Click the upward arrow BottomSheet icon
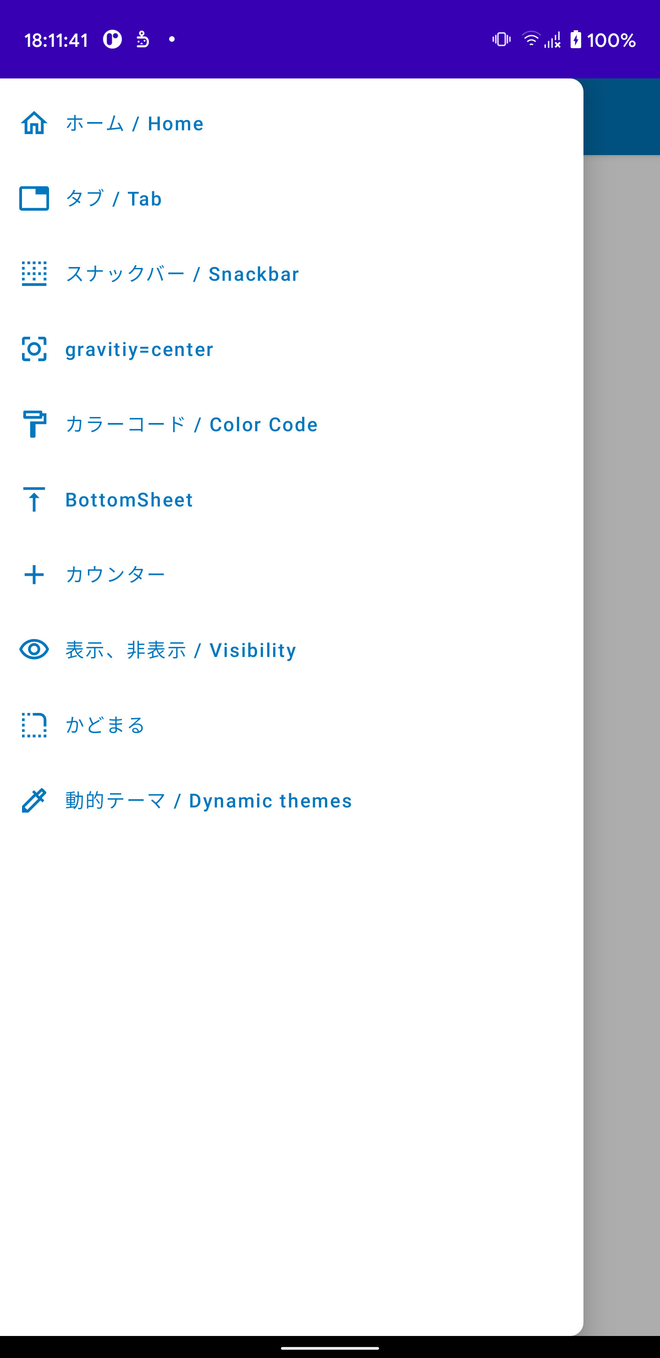The image size is (660, 1358). click(34, 499)
